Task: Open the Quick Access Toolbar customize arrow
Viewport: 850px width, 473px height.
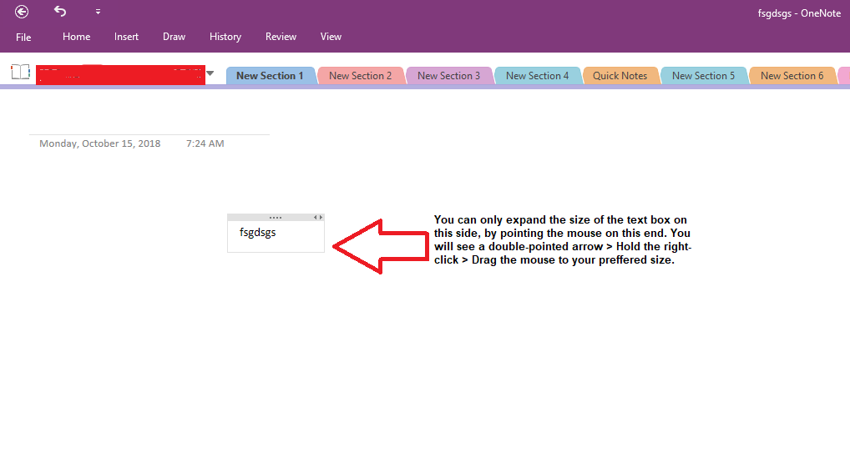Action: pos(99,12)
